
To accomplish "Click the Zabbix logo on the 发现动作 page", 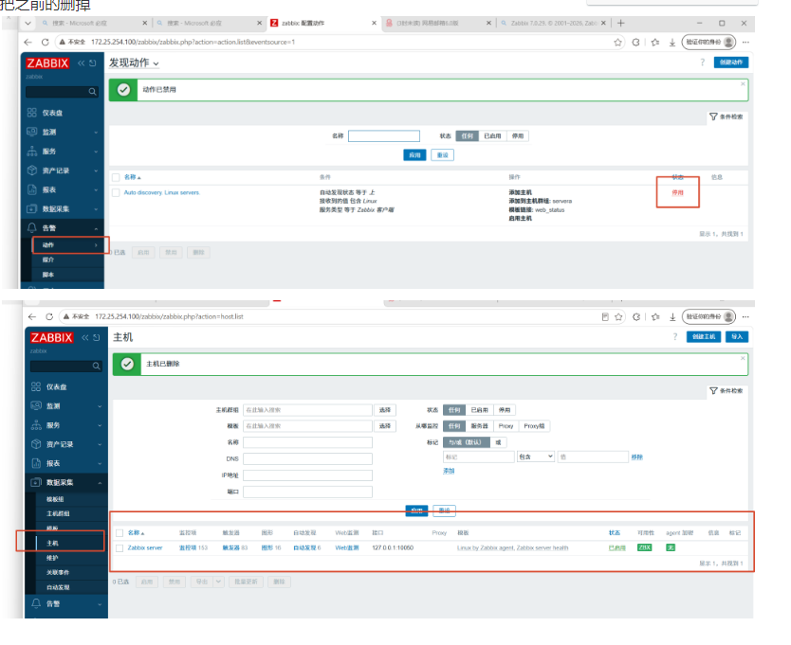I will point(47,63).
